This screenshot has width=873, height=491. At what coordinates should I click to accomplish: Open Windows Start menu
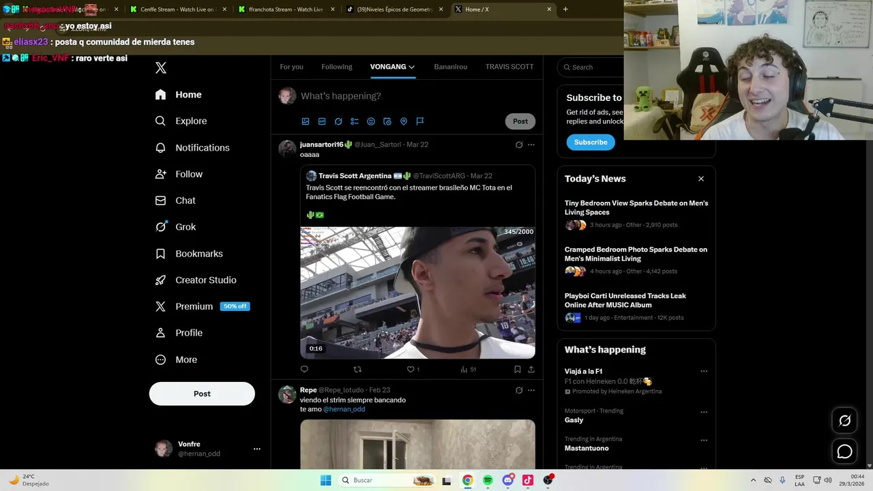326,480
